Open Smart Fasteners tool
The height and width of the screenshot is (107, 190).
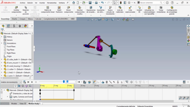click(59, 10)
